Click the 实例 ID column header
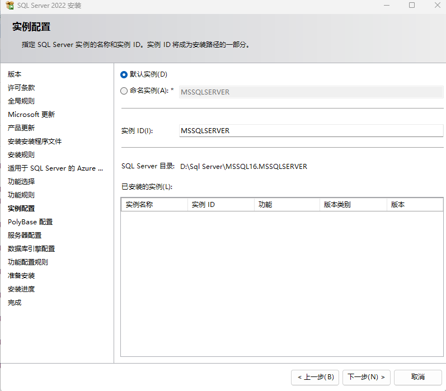This screenshot has height=391, width=446. [220, 205]
